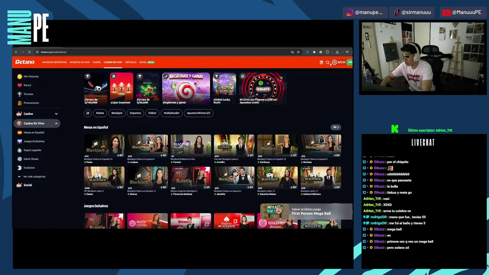The width and height of the screenshot is (489, 275).
Task: Open Blackjack Latino 17 with Andres-Feliciano
Action: click(x=321, y=181)
